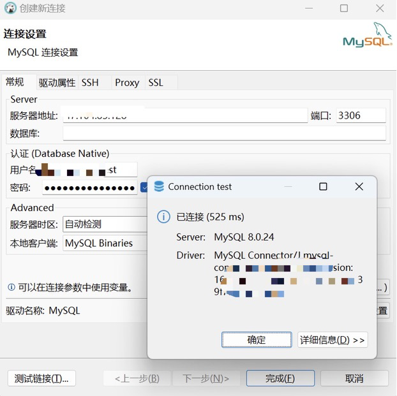
Task: Toggle the save password checkbox
Action: tap(144, 187)
